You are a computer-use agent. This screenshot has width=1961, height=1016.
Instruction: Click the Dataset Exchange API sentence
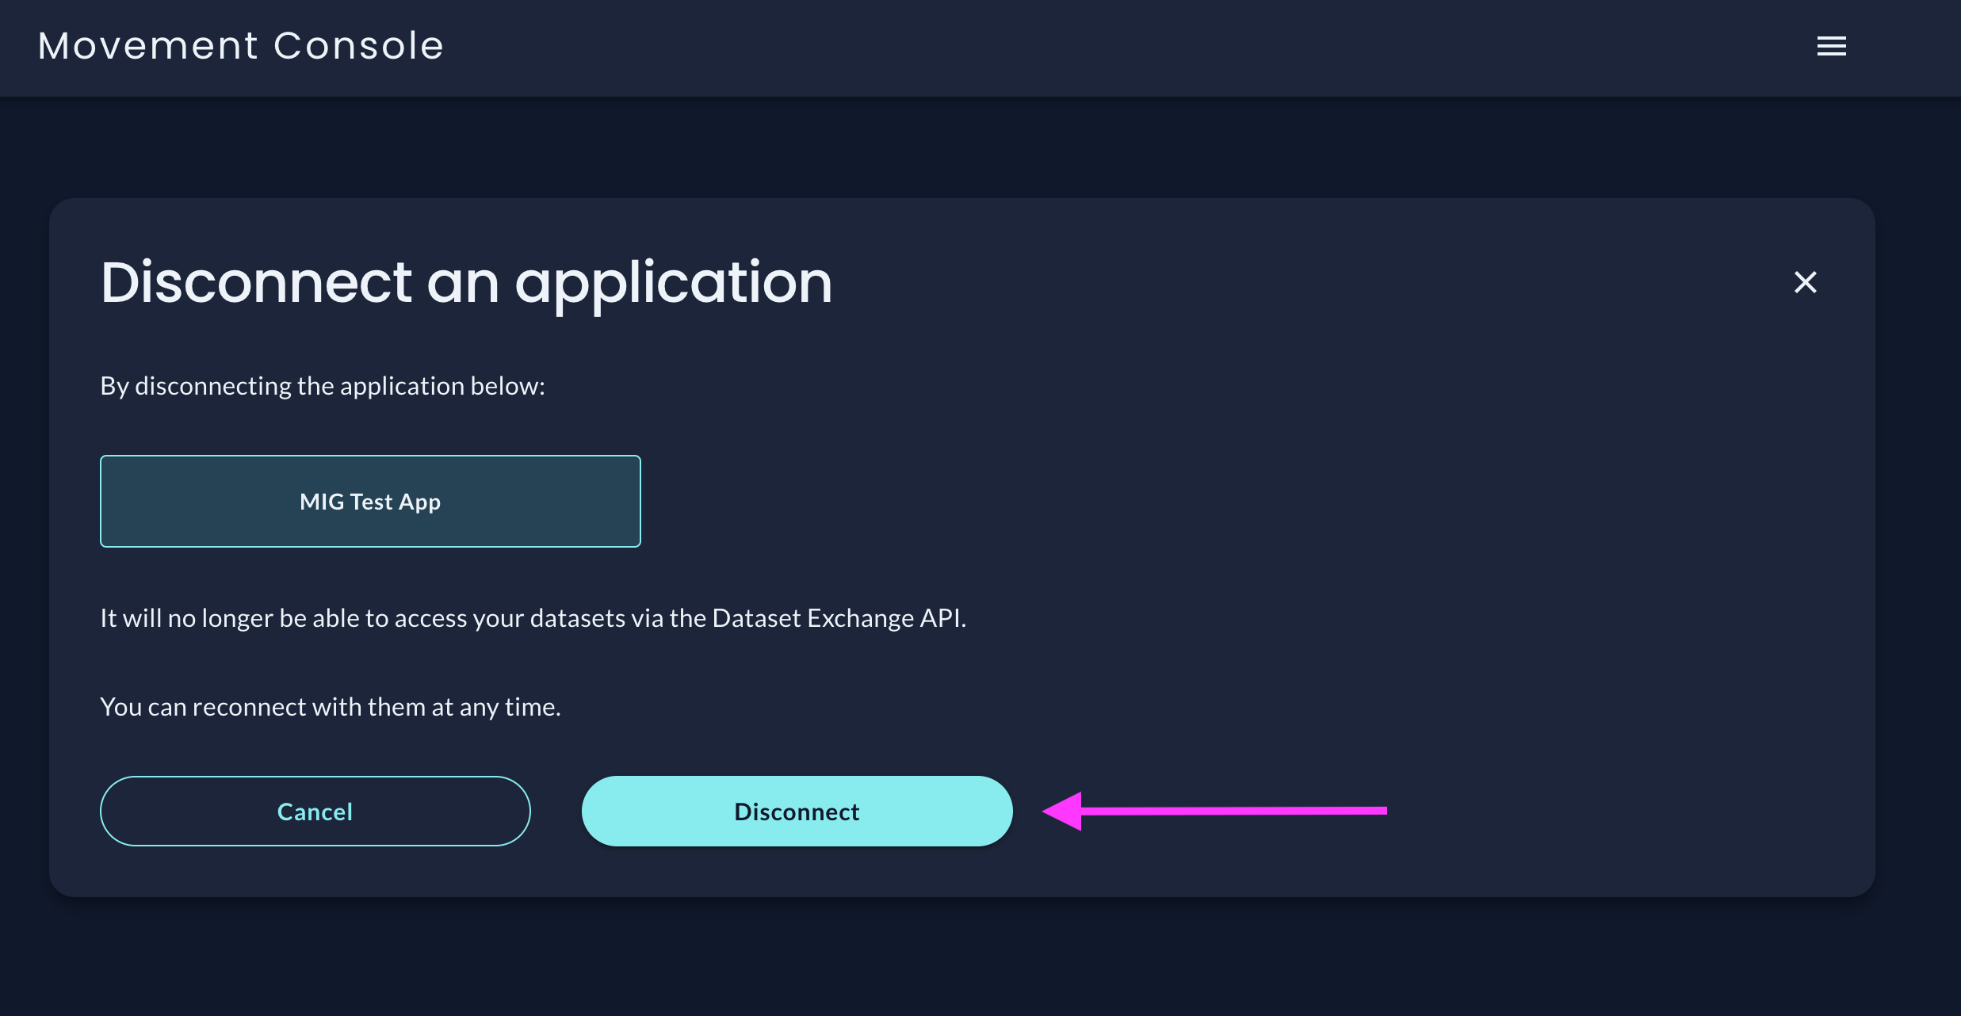pos(533,618)
